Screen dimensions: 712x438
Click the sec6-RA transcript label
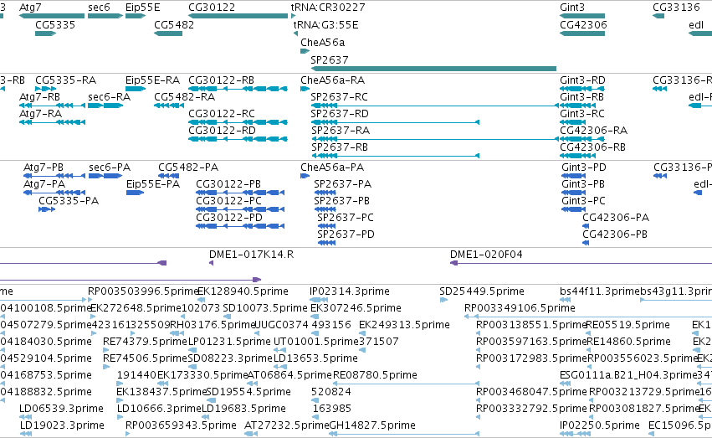point(110,97)
